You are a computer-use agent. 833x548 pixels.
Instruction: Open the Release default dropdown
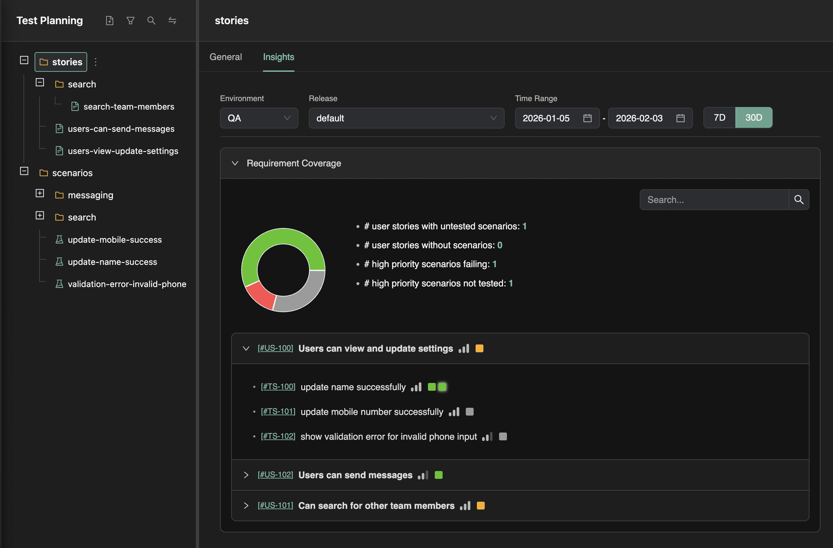[406, 118]
